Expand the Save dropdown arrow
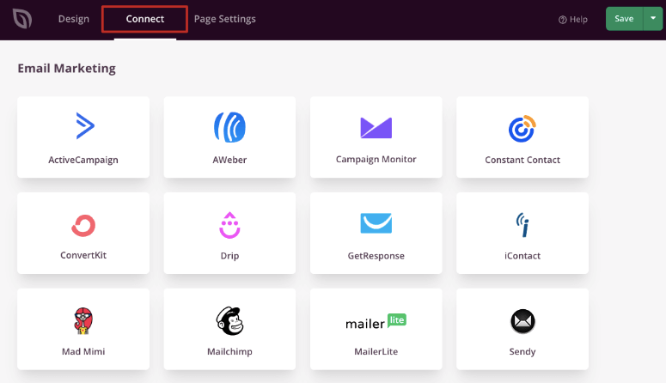The height and width of the screenshot is (383, 666). click(653, 19)
